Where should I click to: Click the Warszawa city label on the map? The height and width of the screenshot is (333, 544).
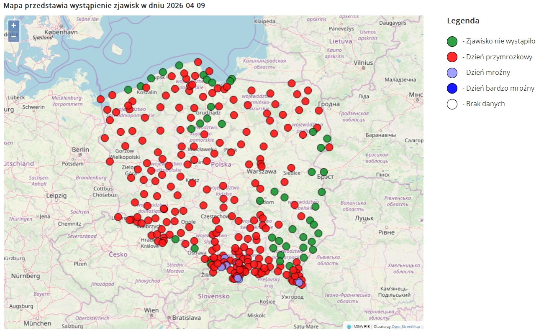[x=262, y=171]
